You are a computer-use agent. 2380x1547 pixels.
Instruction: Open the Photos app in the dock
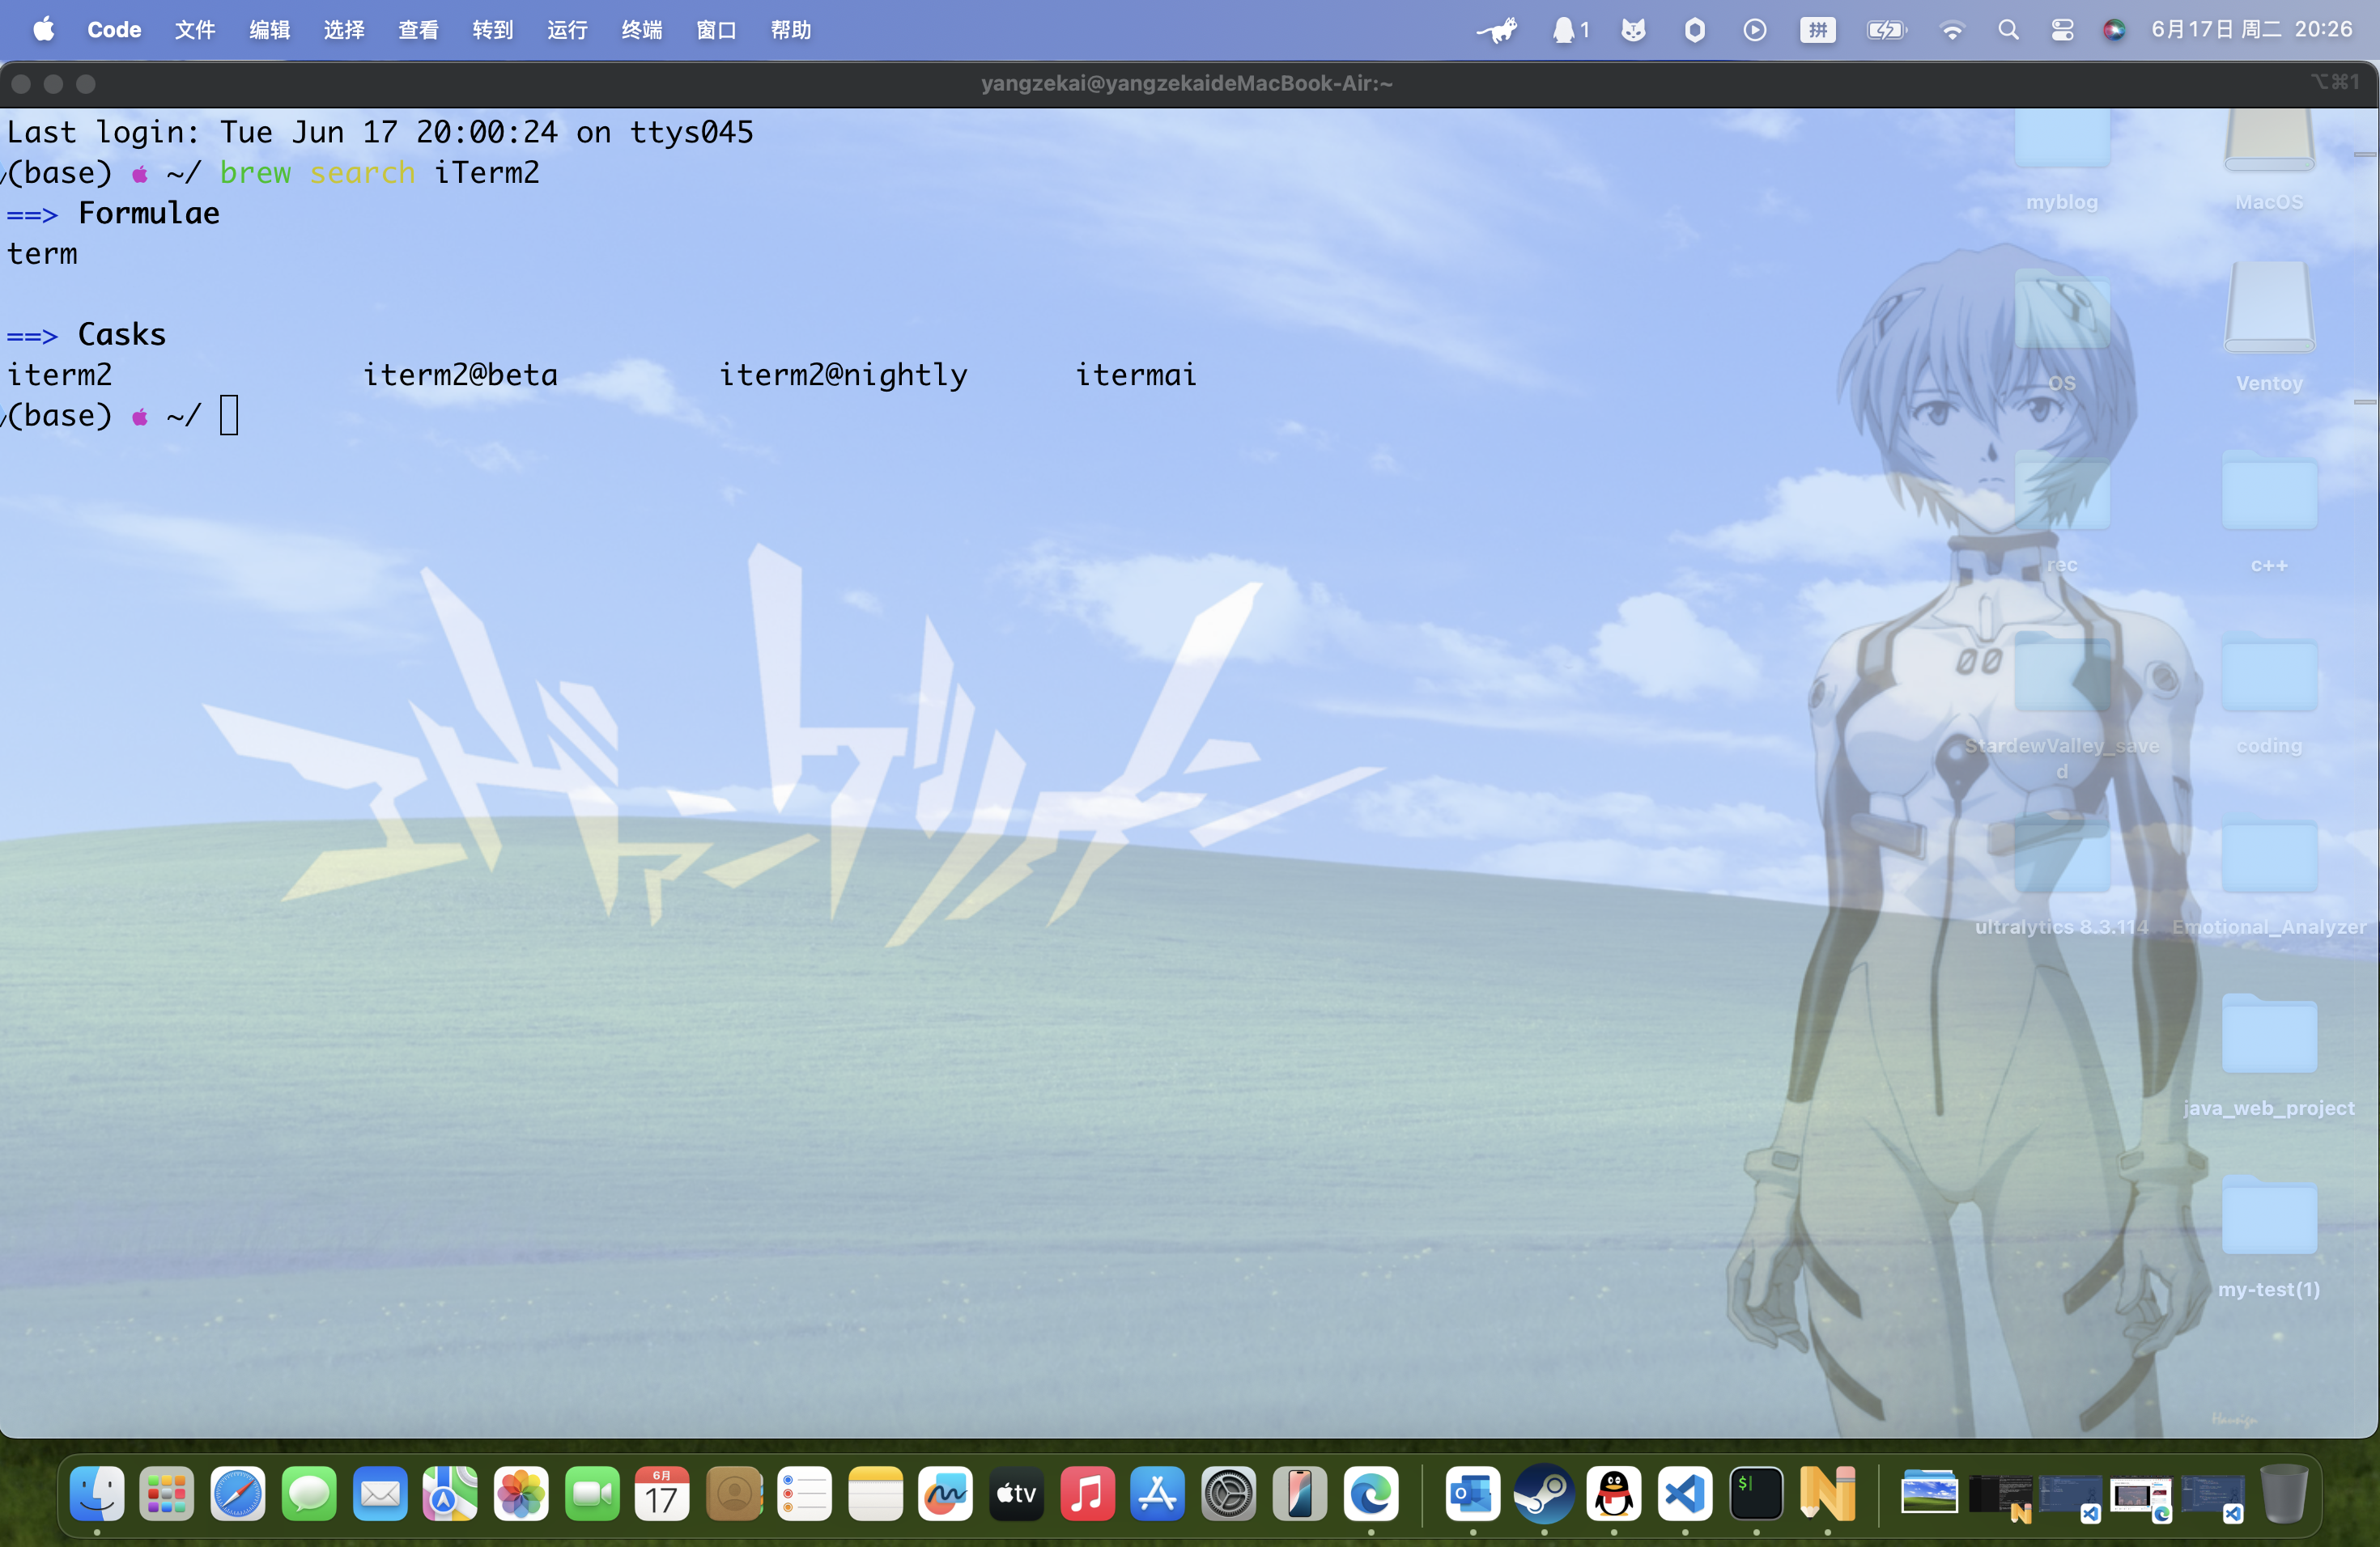click(x=521, y=1494)
